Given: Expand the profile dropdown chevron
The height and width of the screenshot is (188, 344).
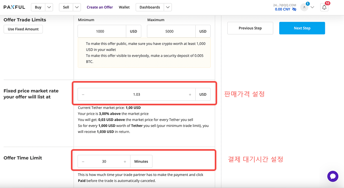Looking at the screenshot, I should [312, 7].
